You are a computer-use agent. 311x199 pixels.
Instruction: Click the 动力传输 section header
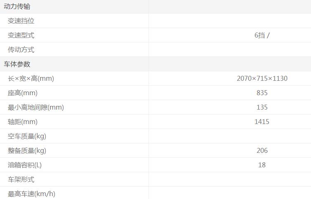(17, 7)
